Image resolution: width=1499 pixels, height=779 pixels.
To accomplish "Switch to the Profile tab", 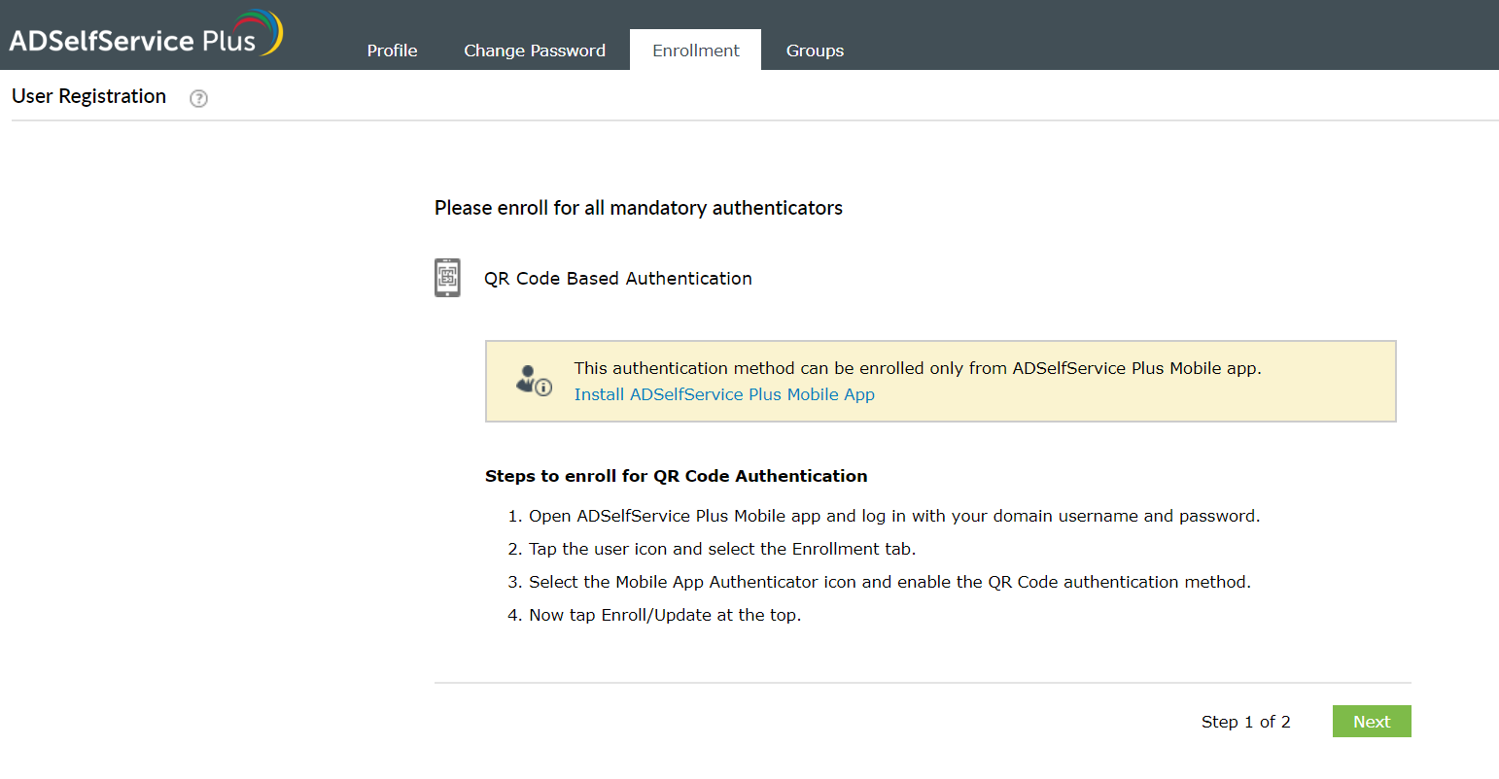I will (x=392, y=50).
